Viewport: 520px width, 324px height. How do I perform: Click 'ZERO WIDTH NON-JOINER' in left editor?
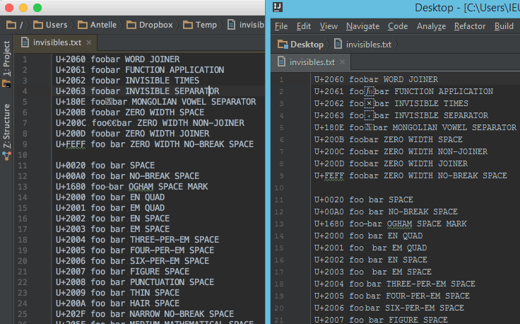[x=191, y=123]
